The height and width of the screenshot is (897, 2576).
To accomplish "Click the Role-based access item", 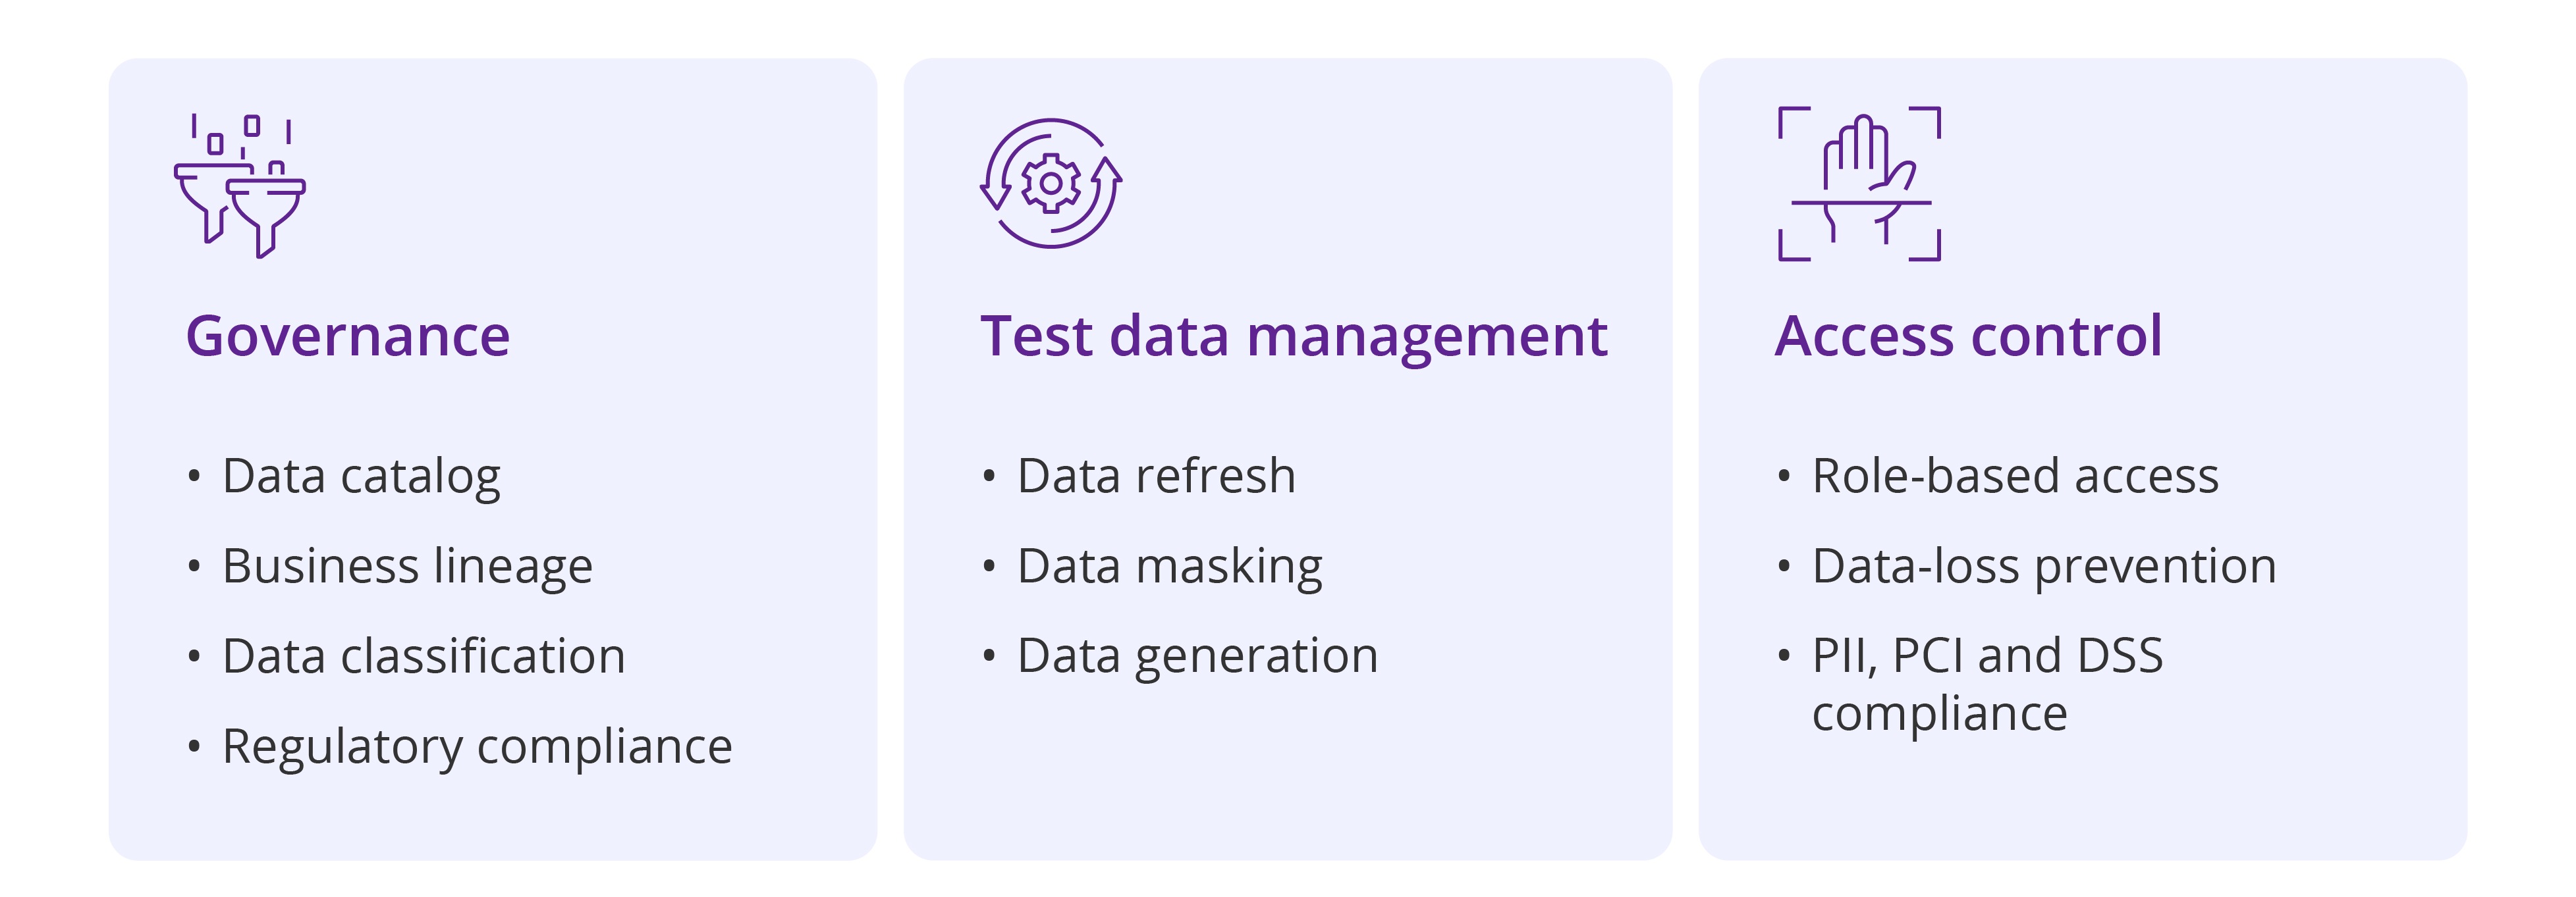I will pyautogui.click(x=2015, y=476).
